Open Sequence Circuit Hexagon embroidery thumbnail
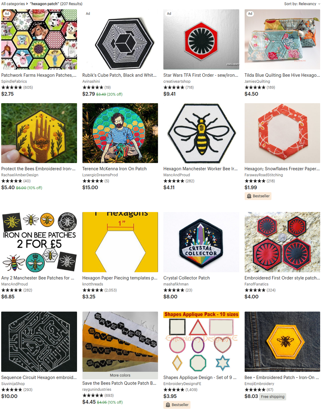 tap(39, 341)
